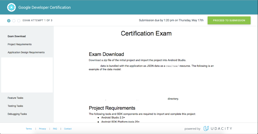Click the Proceed to Submission button

click(x=229, y=20)
